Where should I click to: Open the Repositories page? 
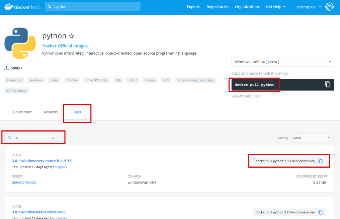coord(217,7)
